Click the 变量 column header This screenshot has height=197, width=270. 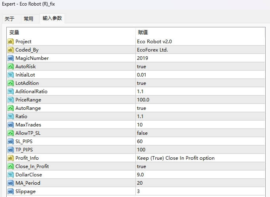14,33
